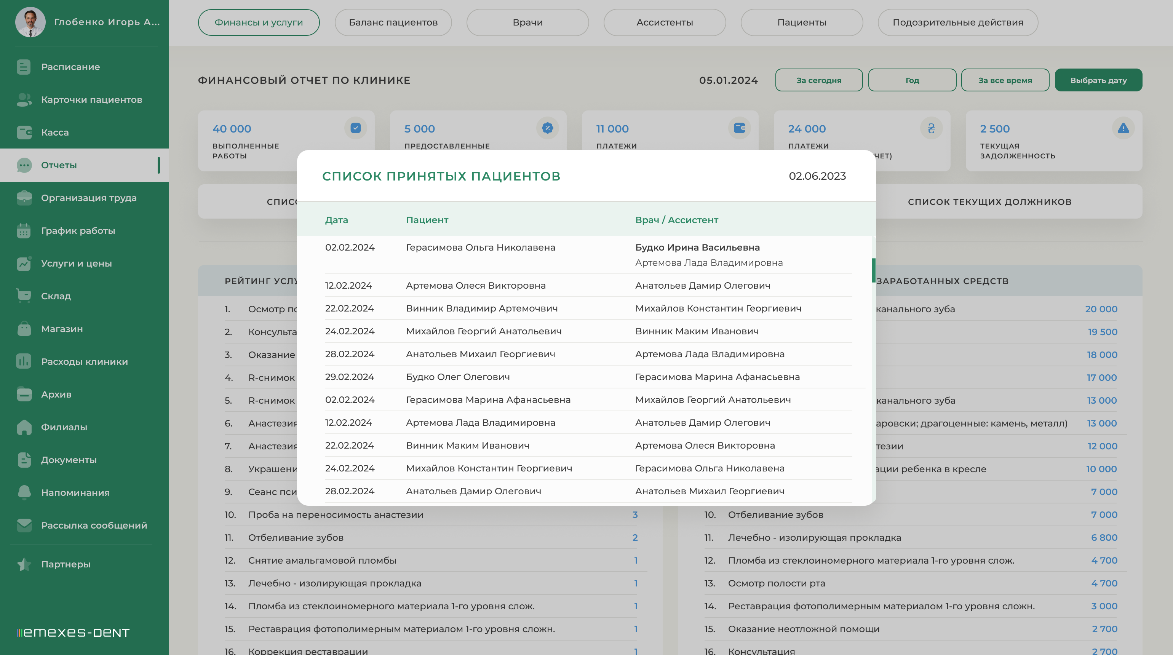This screenshot has height=655, width=1173.
Task: Click doctor Будко Ирина Васильевна
Action: point(697,248)
